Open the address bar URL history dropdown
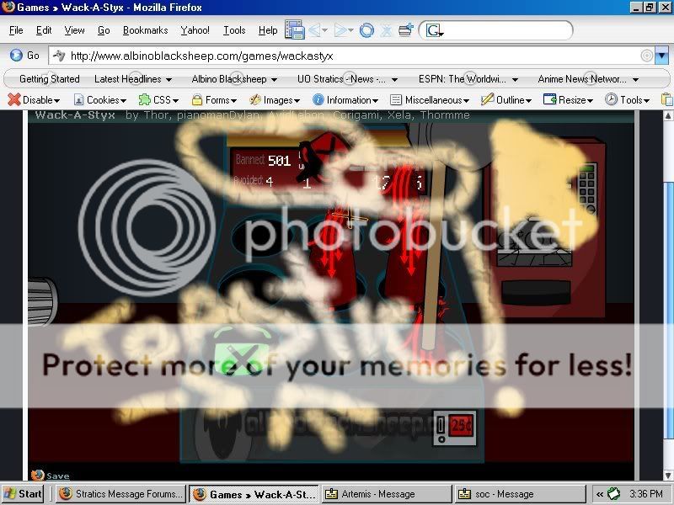The height and width of the screenshot is (505, 674). point(661,56)
